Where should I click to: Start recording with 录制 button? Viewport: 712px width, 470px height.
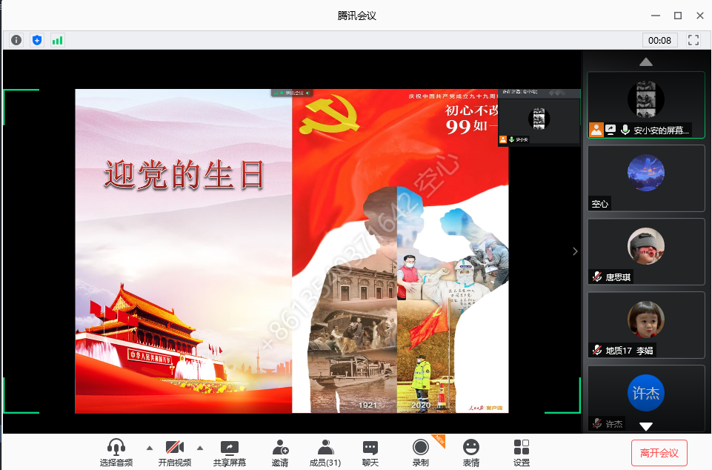tap(421, 452)
